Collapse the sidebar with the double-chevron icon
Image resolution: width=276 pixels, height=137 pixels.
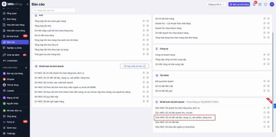(x=27, y=4)
